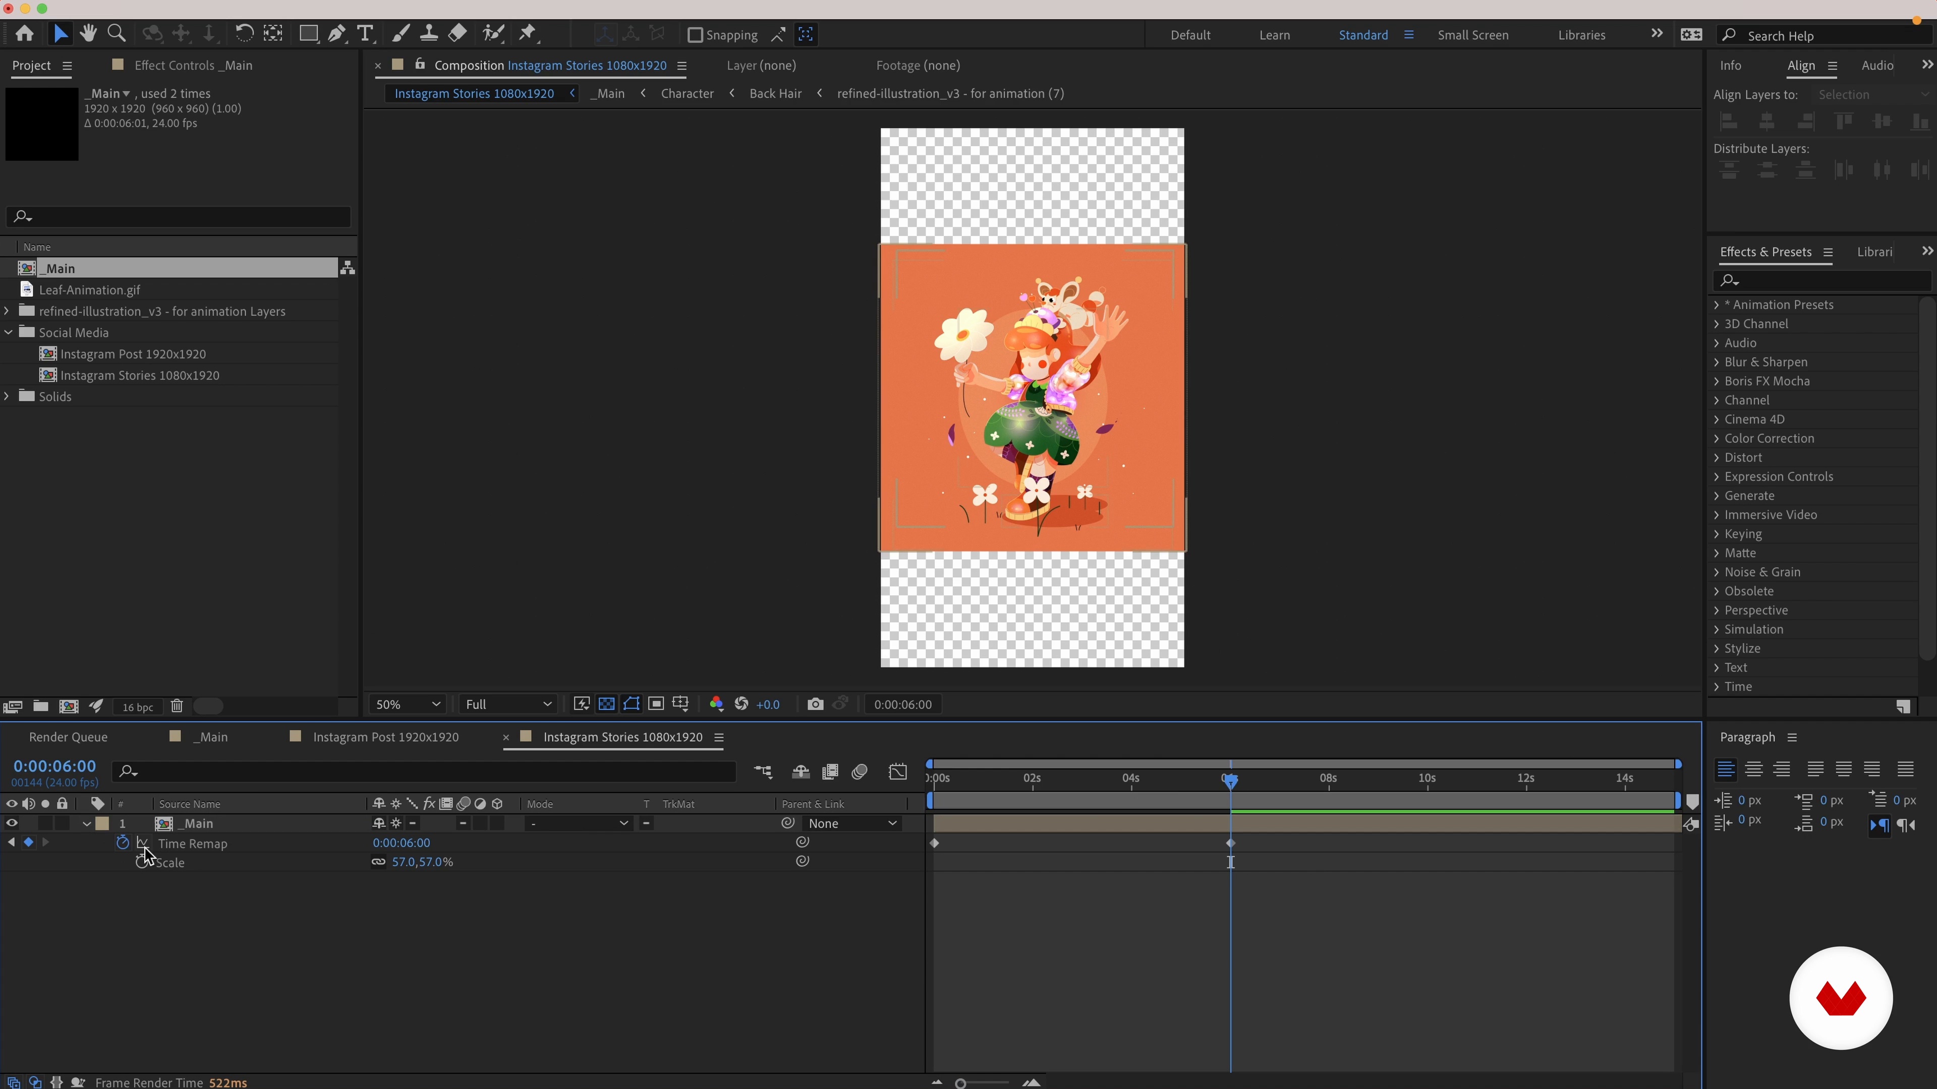Image resolution: width=1937 pixels, height=1089 pixels.
Task: Click the Character breadcrumb in the flowchart path
Action: coord(687,93)
